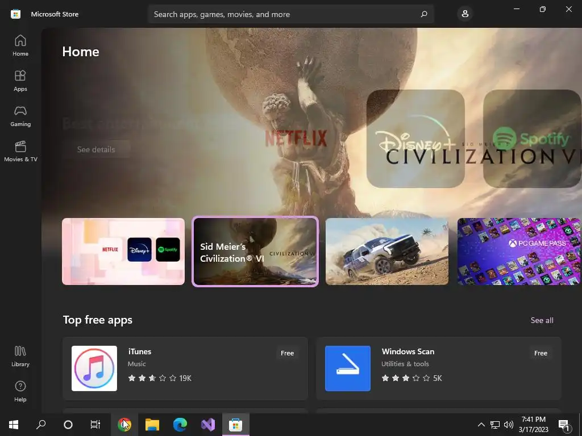The width and height of the screenshot is (582, 436).
Task: Open the user account profile icon
Action: pos(465,14)
